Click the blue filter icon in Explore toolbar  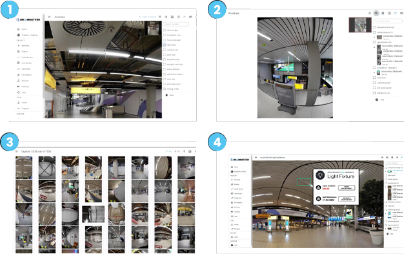pos(167,151)
